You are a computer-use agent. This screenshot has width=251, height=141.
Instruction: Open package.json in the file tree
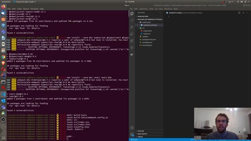[x=149, y=42]
